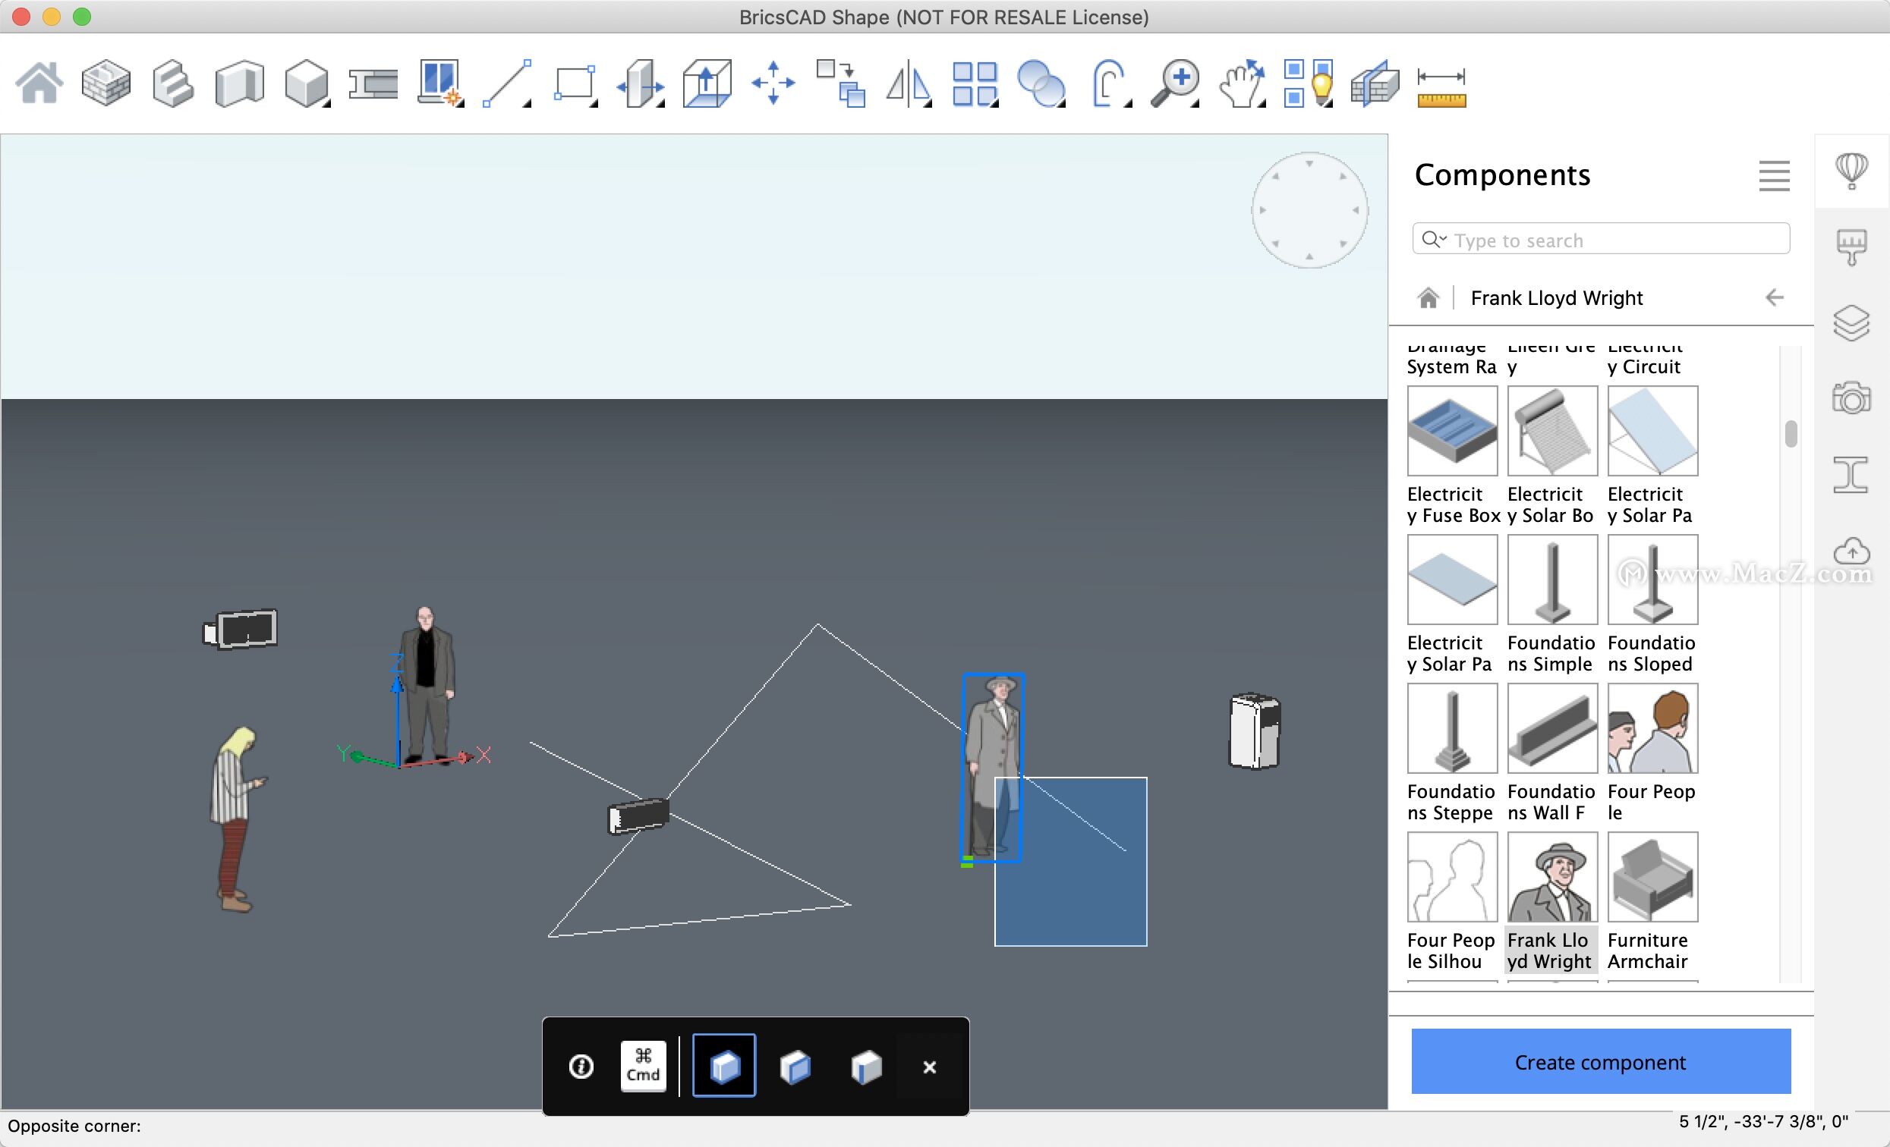Go to components library home folder
This screenshot has width=1890, height=1147.
[1428, 297]
